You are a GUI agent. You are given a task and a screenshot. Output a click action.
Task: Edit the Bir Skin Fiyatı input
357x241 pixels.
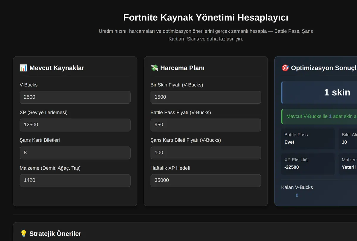[x=206, y=97]
